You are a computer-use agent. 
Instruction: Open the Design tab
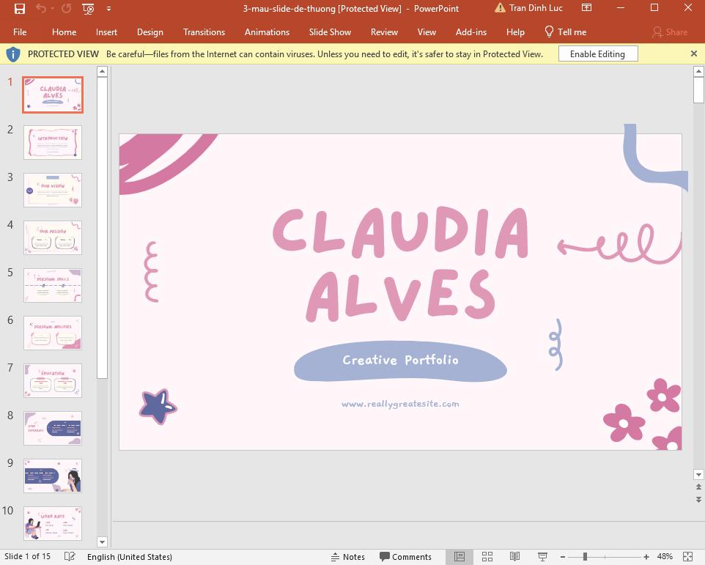pos(150,32)
